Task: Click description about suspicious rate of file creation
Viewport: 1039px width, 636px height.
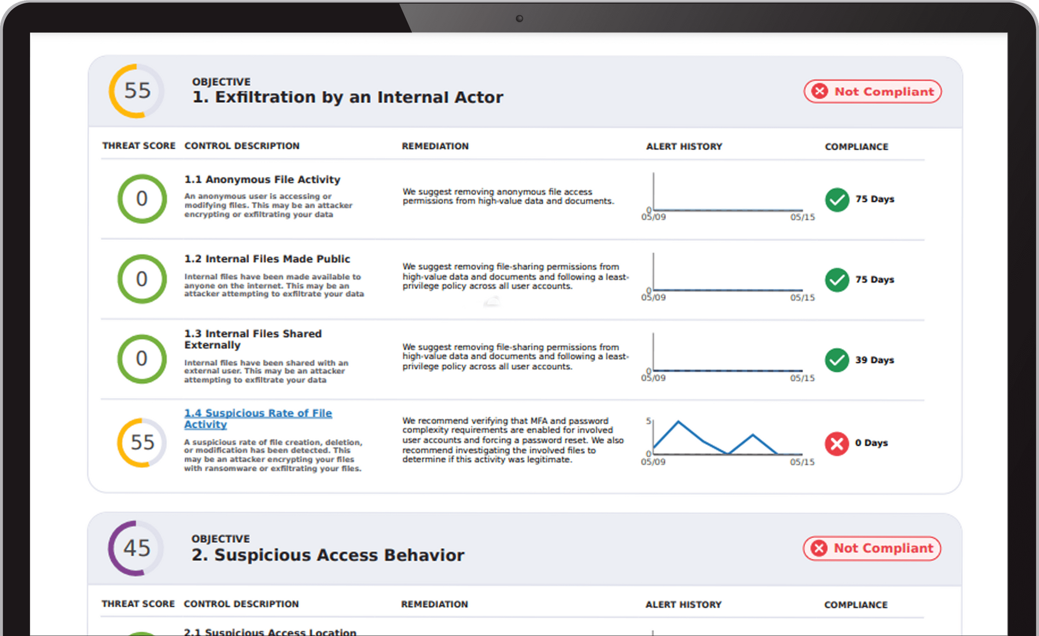Action: (273, 456)
